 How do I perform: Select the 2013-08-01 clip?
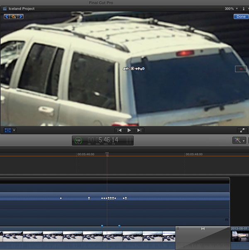pyautogui.click(x=240, y=238)
